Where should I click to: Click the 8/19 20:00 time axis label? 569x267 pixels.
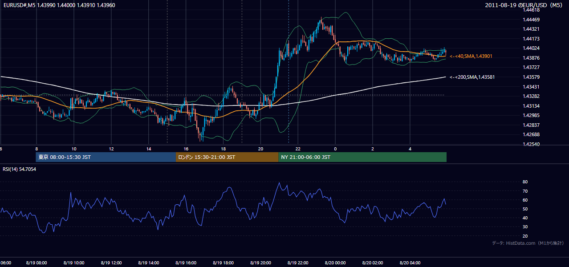(261, 263)
